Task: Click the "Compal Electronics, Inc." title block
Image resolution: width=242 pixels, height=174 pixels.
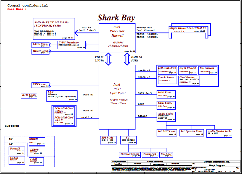Action: point(217,162)
